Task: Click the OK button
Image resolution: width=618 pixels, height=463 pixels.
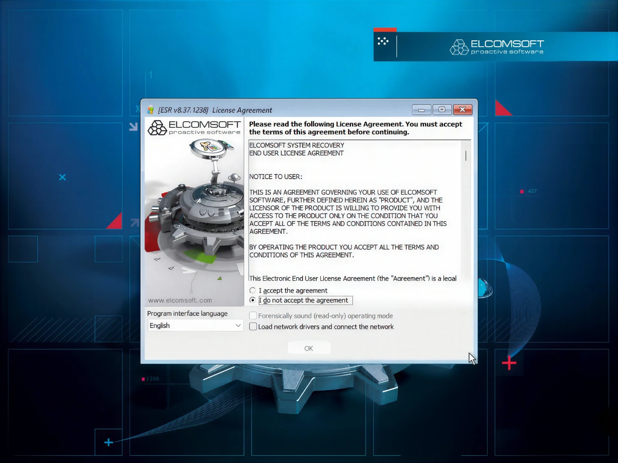Action: pyautogui.click(x=309, y=349)
